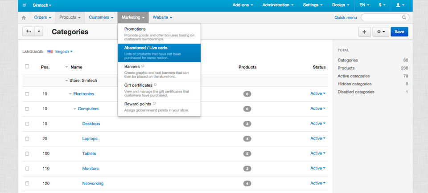428x193 pixels.
Task: Check the Laptops row checkbox
Action: coord(27,139)
